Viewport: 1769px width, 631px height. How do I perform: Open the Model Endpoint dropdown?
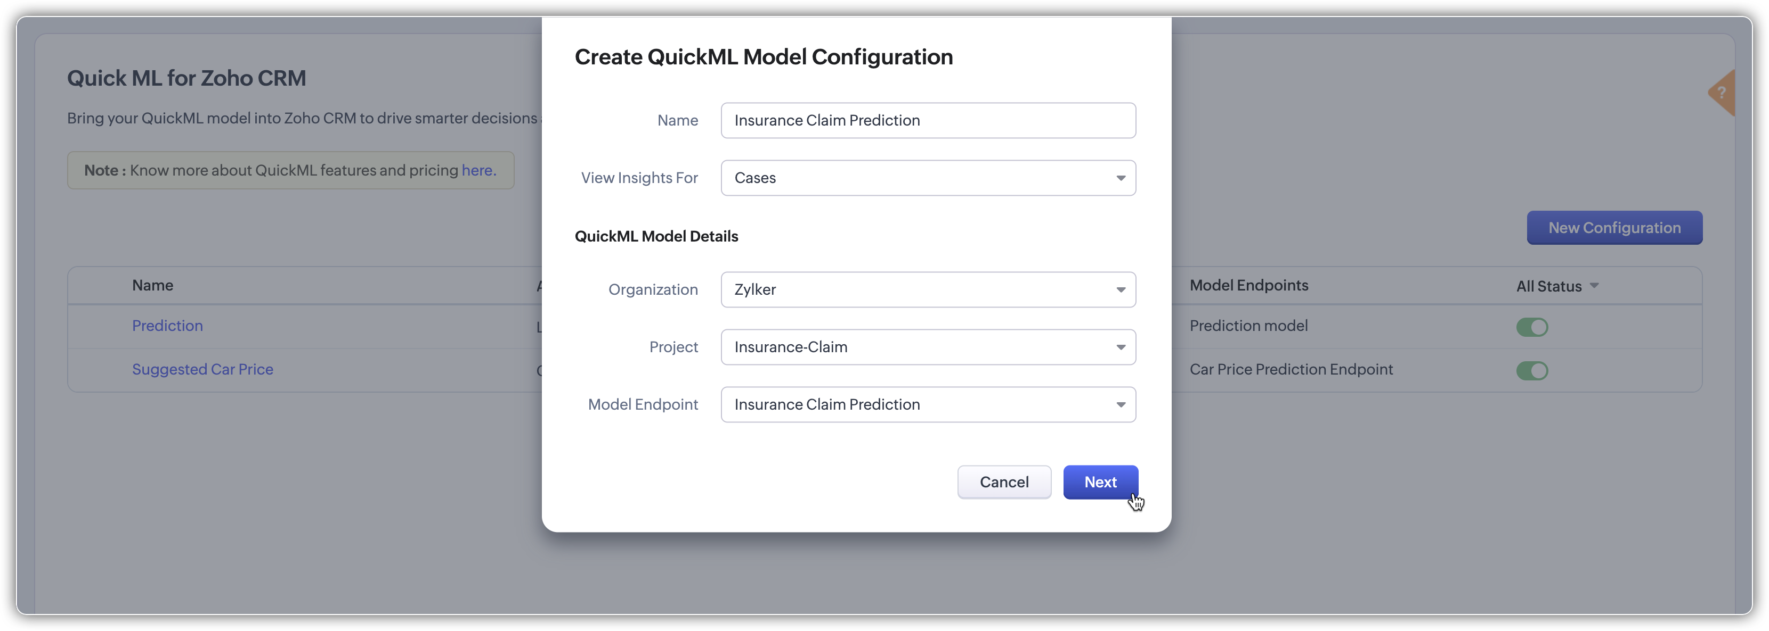(927, 405)
